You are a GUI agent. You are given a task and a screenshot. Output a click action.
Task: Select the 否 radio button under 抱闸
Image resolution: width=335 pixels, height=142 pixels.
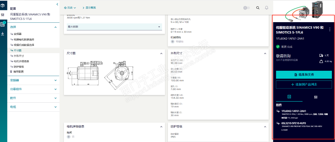(69, 136)
